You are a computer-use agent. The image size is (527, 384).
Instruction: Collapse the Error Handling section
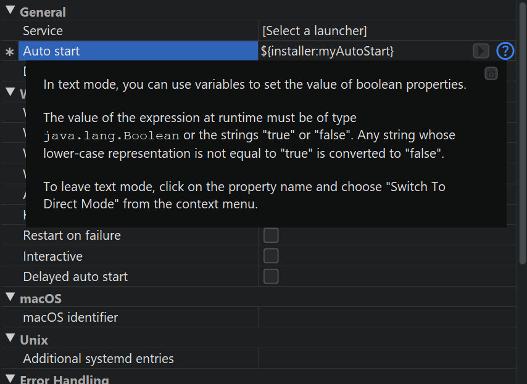click(x=10, y=378)
